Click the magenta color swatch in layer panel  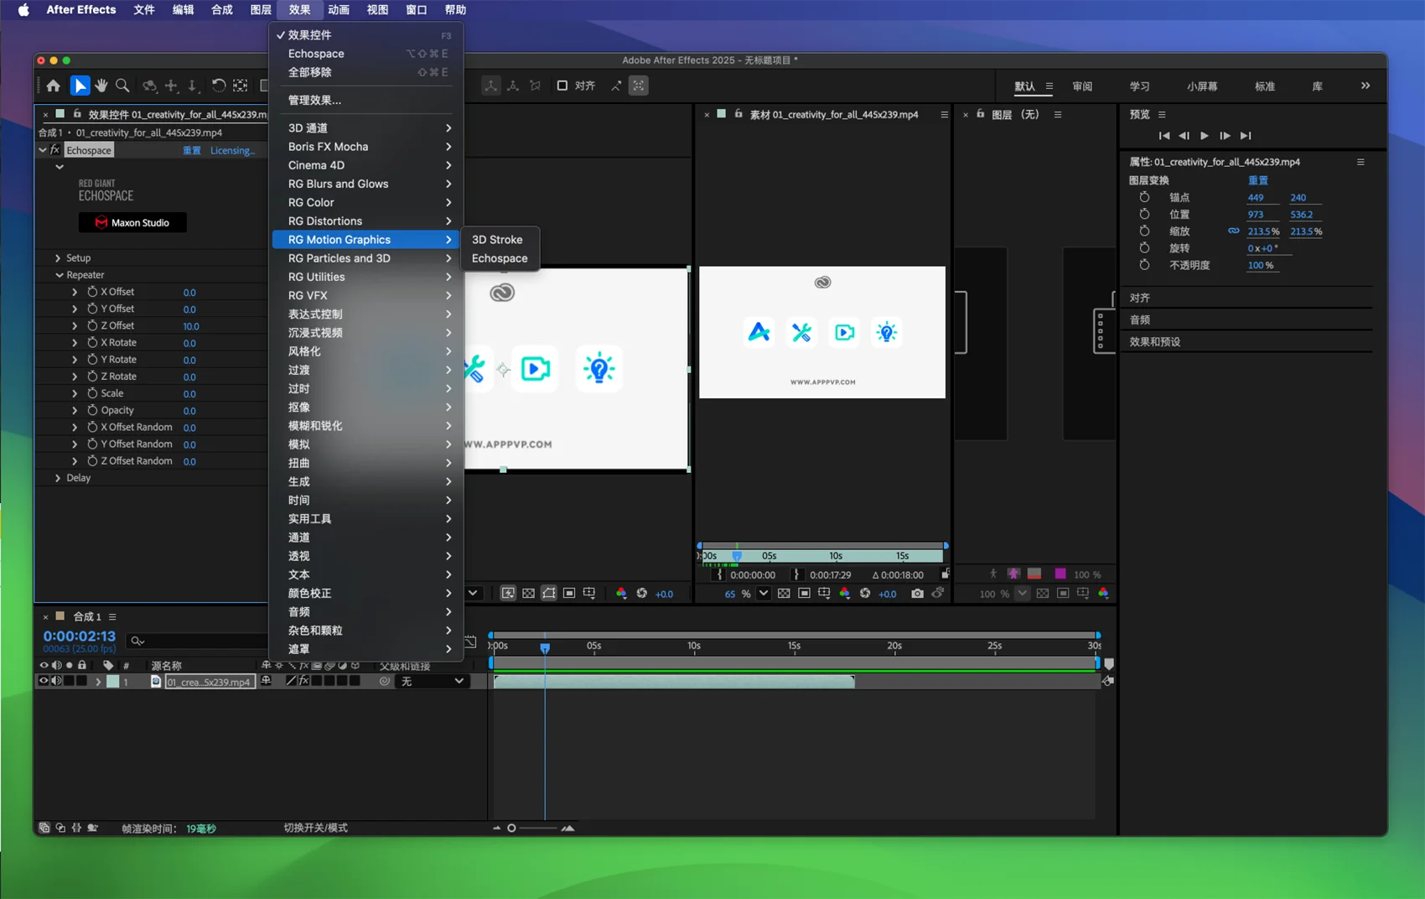pos(1060,574)
